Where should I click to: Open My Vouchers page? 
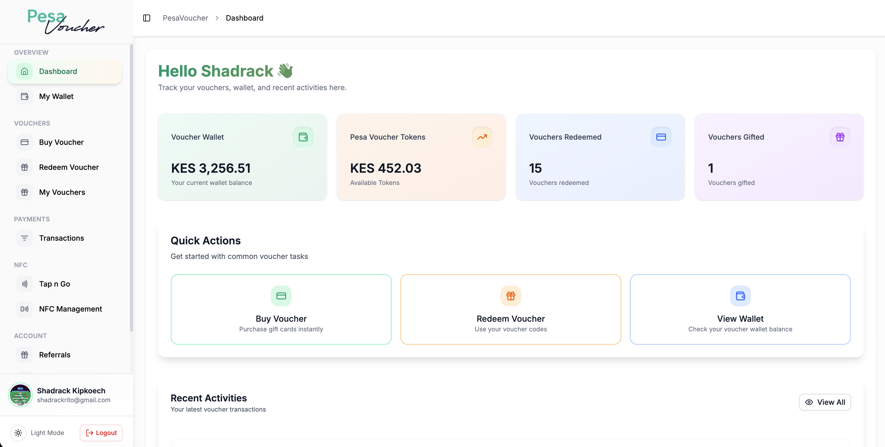tap(65, 192)
